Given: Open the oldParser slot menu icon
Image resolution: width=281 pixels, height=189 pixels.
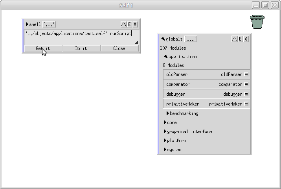Looking at the screenshot, I should 246,74.
